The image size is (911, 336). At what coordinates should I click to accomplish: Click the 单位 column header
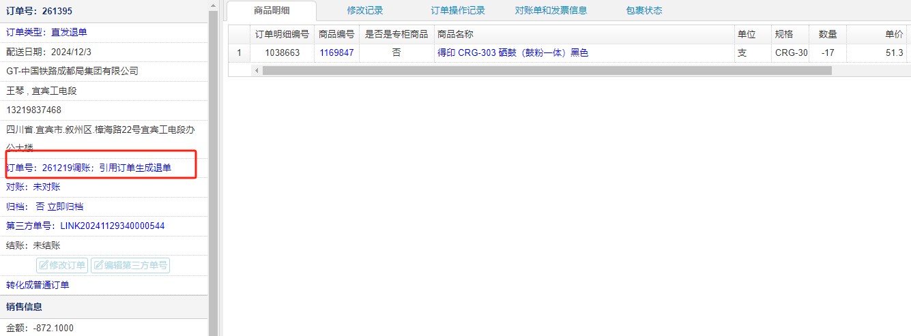tap(752, 34)
